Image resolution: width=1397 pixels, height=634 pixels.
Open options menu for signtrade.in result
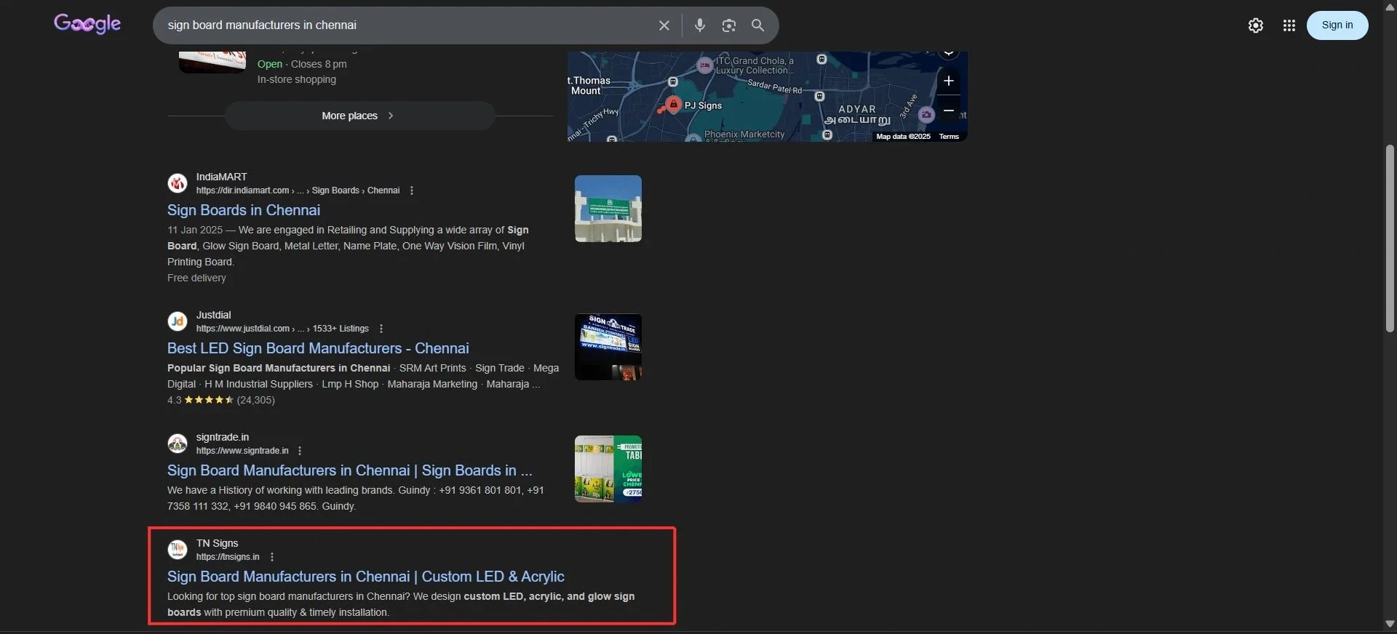click(x=300, y=451)
